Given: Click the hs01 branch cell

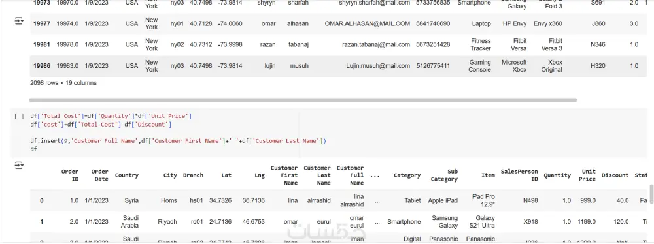Looking at the screenshot, I should (x=196, y=200).
